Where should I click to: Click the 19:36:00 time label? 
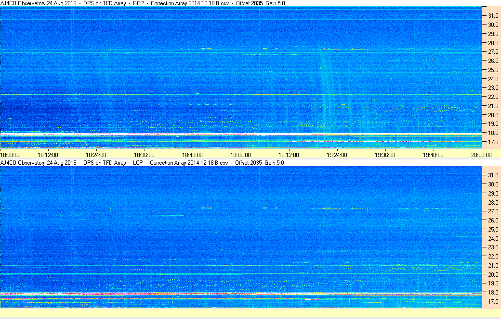click(x=385, y=155)
